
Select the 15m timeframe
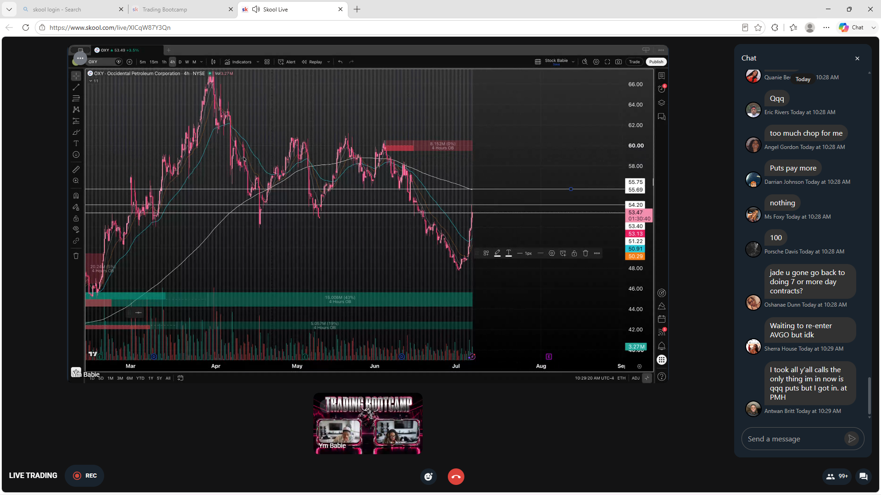154,62
